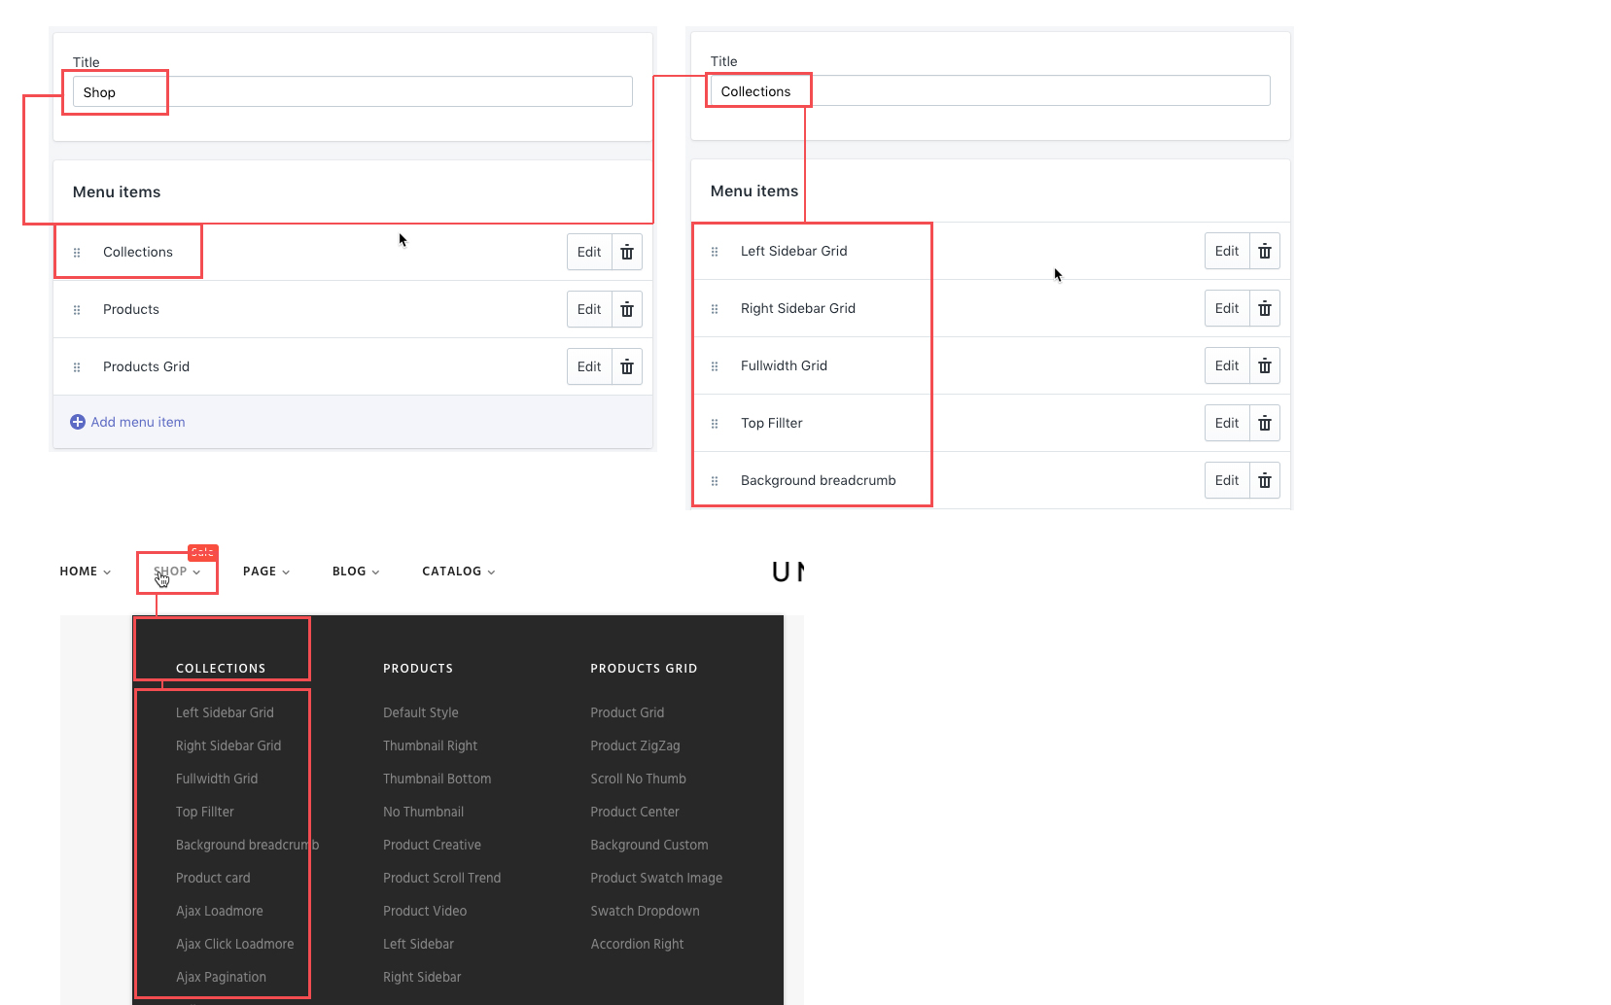The image size is (1611, 1005).
Task: Edit the Left Sidebar Grid item
Action: [x=1227, y=252]
